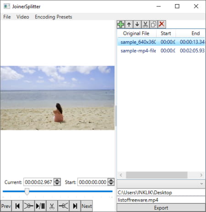Click the output filename field listoffreeware.mp4
Image resolution: width=206 pixels, height=212 pixels.
click(x=161, y=200)
